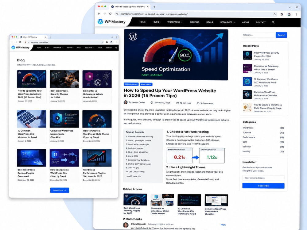Open the ABOUT menu item in the article window
The image size is (307, 230).
coord(246,22)
